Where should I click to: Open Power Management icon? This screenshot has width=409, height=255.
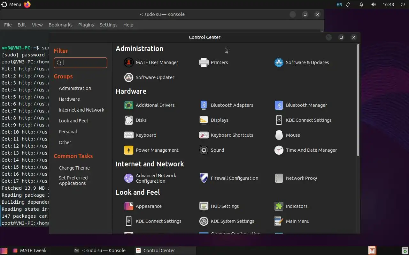pyautogui.click(x=128, y=150)
